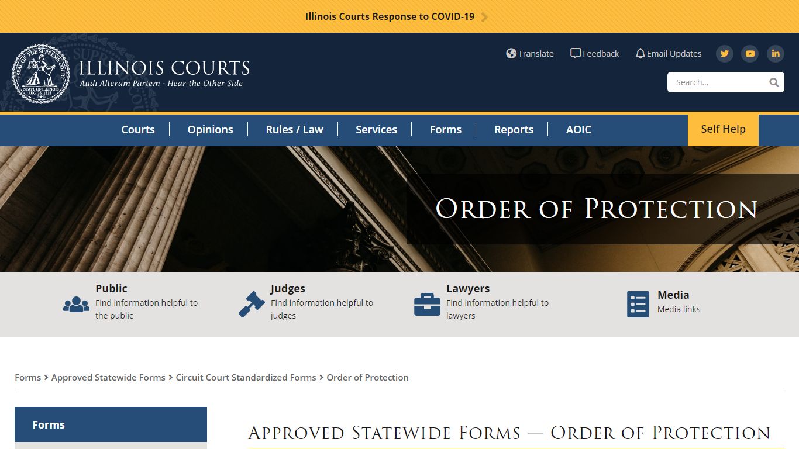Click the Email Updates bell icon

[640, 53]
